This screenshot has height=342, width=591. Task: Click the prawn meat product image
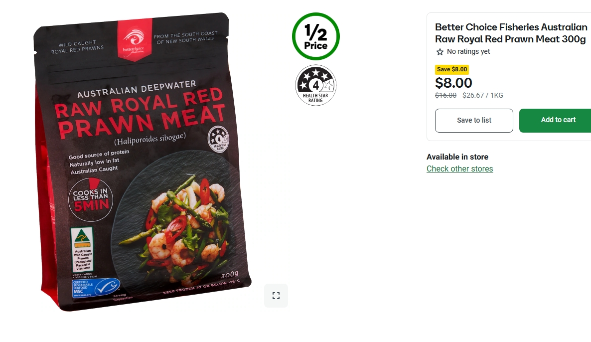coord(142,162)
